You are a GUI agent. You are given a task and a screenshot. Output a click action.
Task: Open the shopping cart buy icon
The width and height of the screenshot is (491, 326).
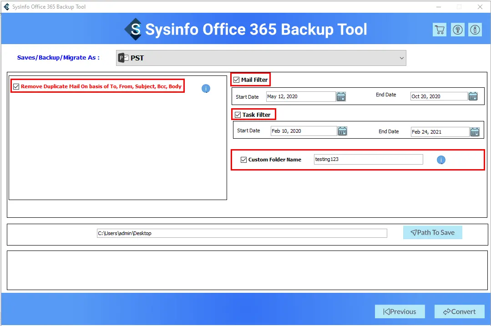(440, 30)
